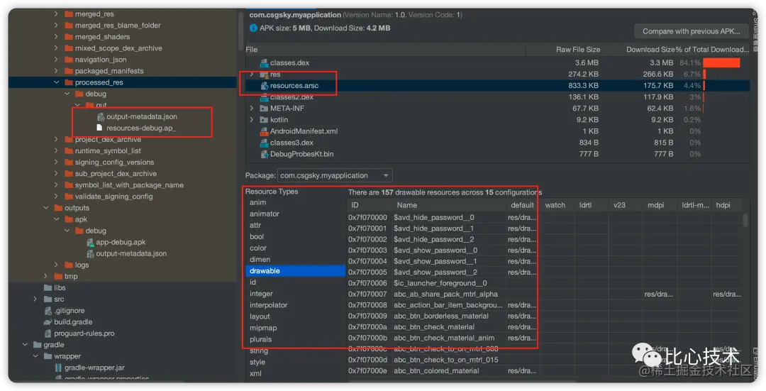Click the navigation_json folder icon
Screen dimensions: 766x391
[68, 60]
